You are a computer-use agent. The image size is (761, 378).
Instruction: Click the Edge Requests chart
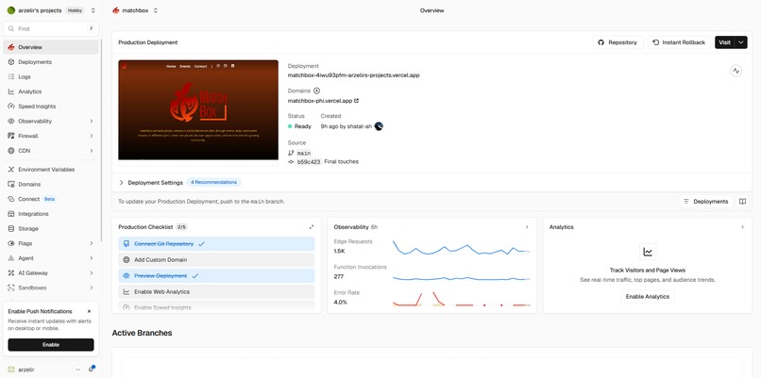point(461,247)
